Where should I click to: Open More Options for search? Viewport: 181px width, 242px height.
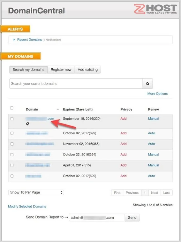[x=157, y=94]
